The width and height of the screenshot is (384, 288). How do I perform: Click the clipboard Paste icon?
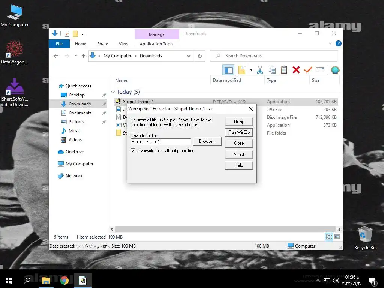pos(284,70)
